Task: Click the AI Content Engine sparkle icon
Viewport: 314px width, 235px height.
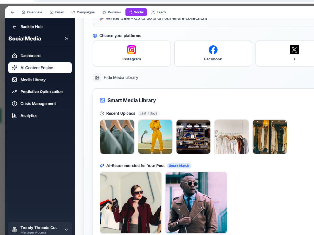Action: [x=14, y=68]
